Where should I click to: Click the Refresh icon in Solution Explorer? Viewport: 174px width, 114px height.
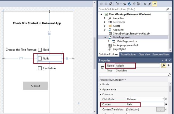(x=129, y=4)
